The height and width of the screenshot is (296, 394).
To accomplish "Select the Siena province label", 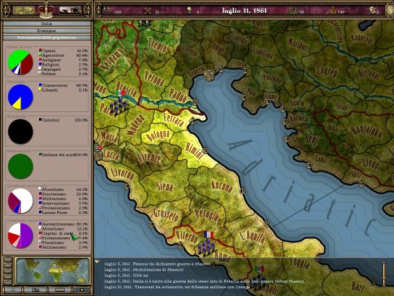I will (165, 187).
